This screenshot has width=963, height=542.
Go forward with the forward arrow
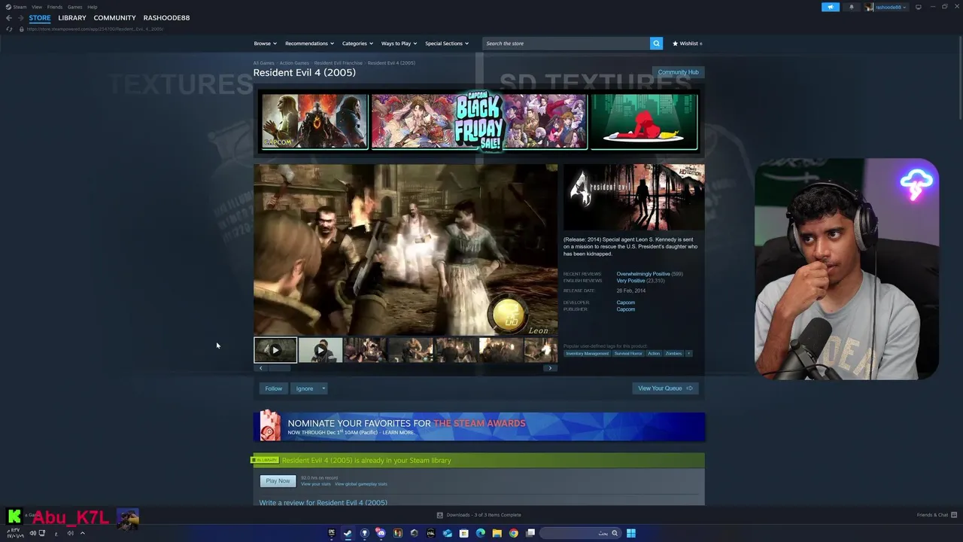coord(20,17)
